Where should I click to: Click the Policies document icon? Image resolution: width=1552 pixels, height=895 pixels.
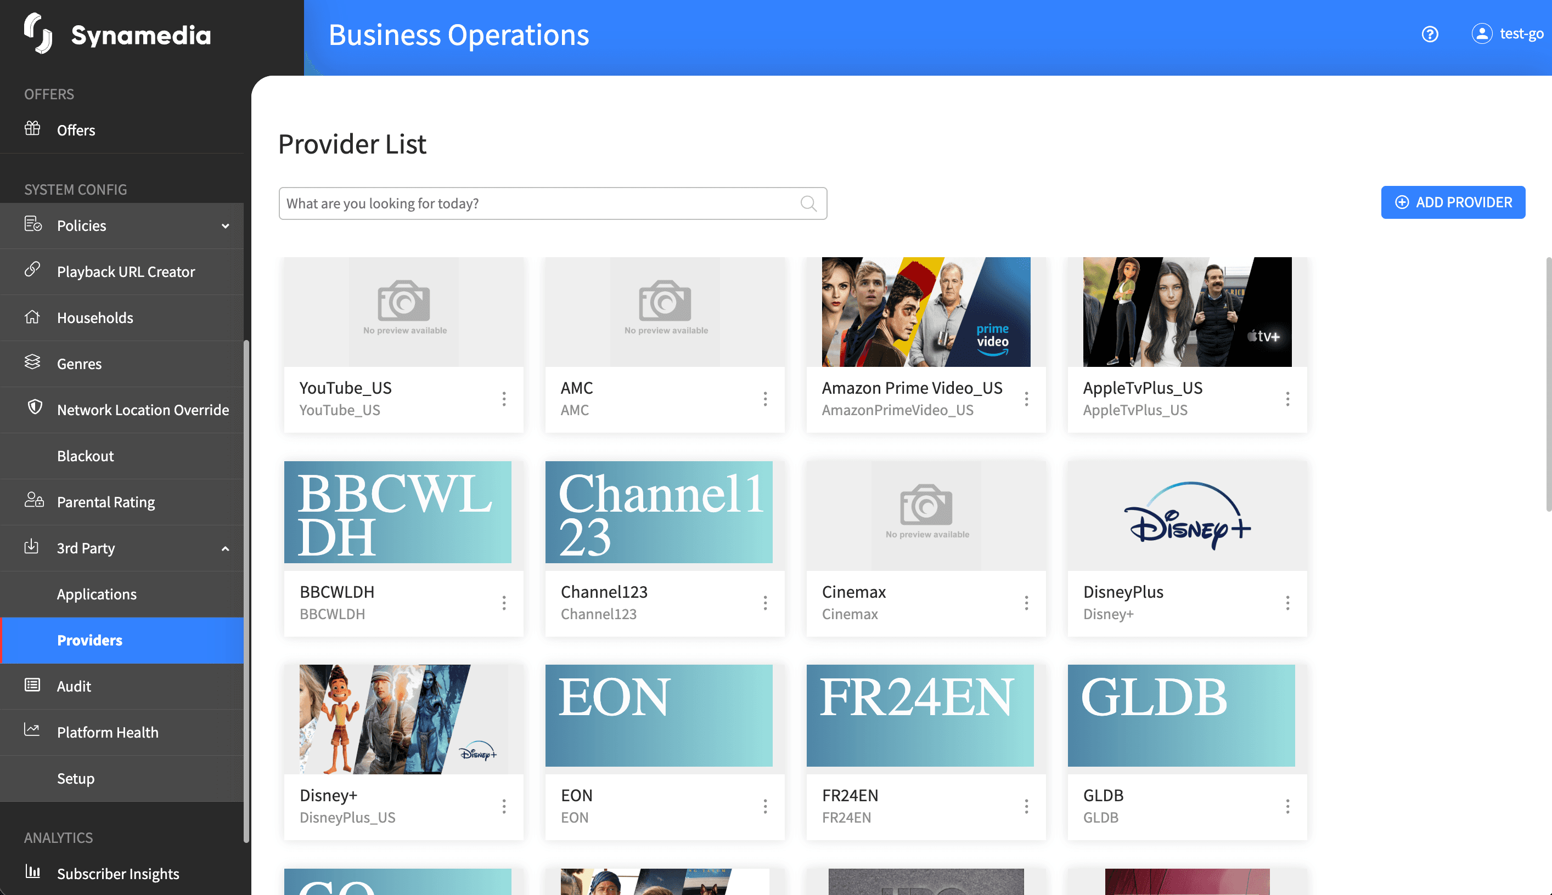click(x=32, y=224)
